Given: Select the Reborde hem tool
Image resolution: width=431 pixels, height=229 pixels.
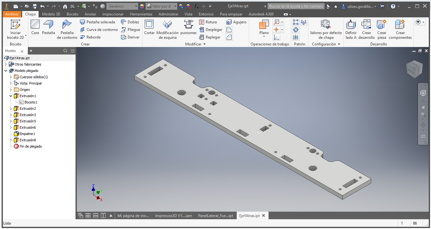Looking at the screenshot, I should [x=90, y=37].
